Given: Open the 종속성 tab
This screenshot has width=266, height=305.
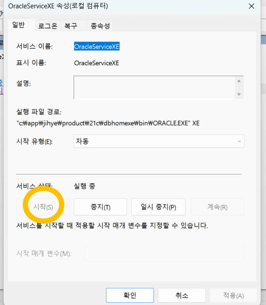Looking at the screenshot, I should tap(100, 26).
